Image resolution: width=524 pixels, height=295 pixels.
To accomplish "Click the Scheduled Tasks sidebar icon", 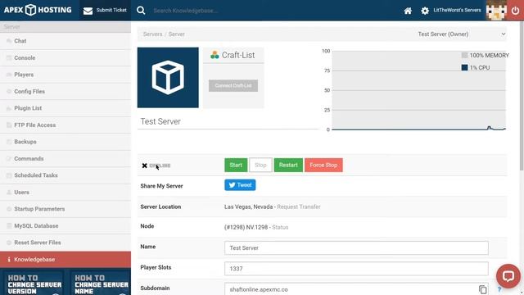I will (x=9, y=175).
